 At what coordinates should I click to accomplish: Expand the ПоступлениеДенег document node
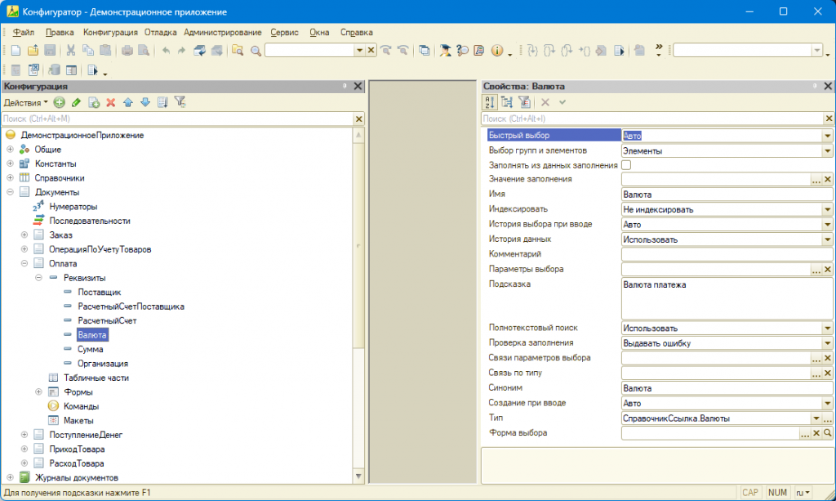click(x=24, y=436)
